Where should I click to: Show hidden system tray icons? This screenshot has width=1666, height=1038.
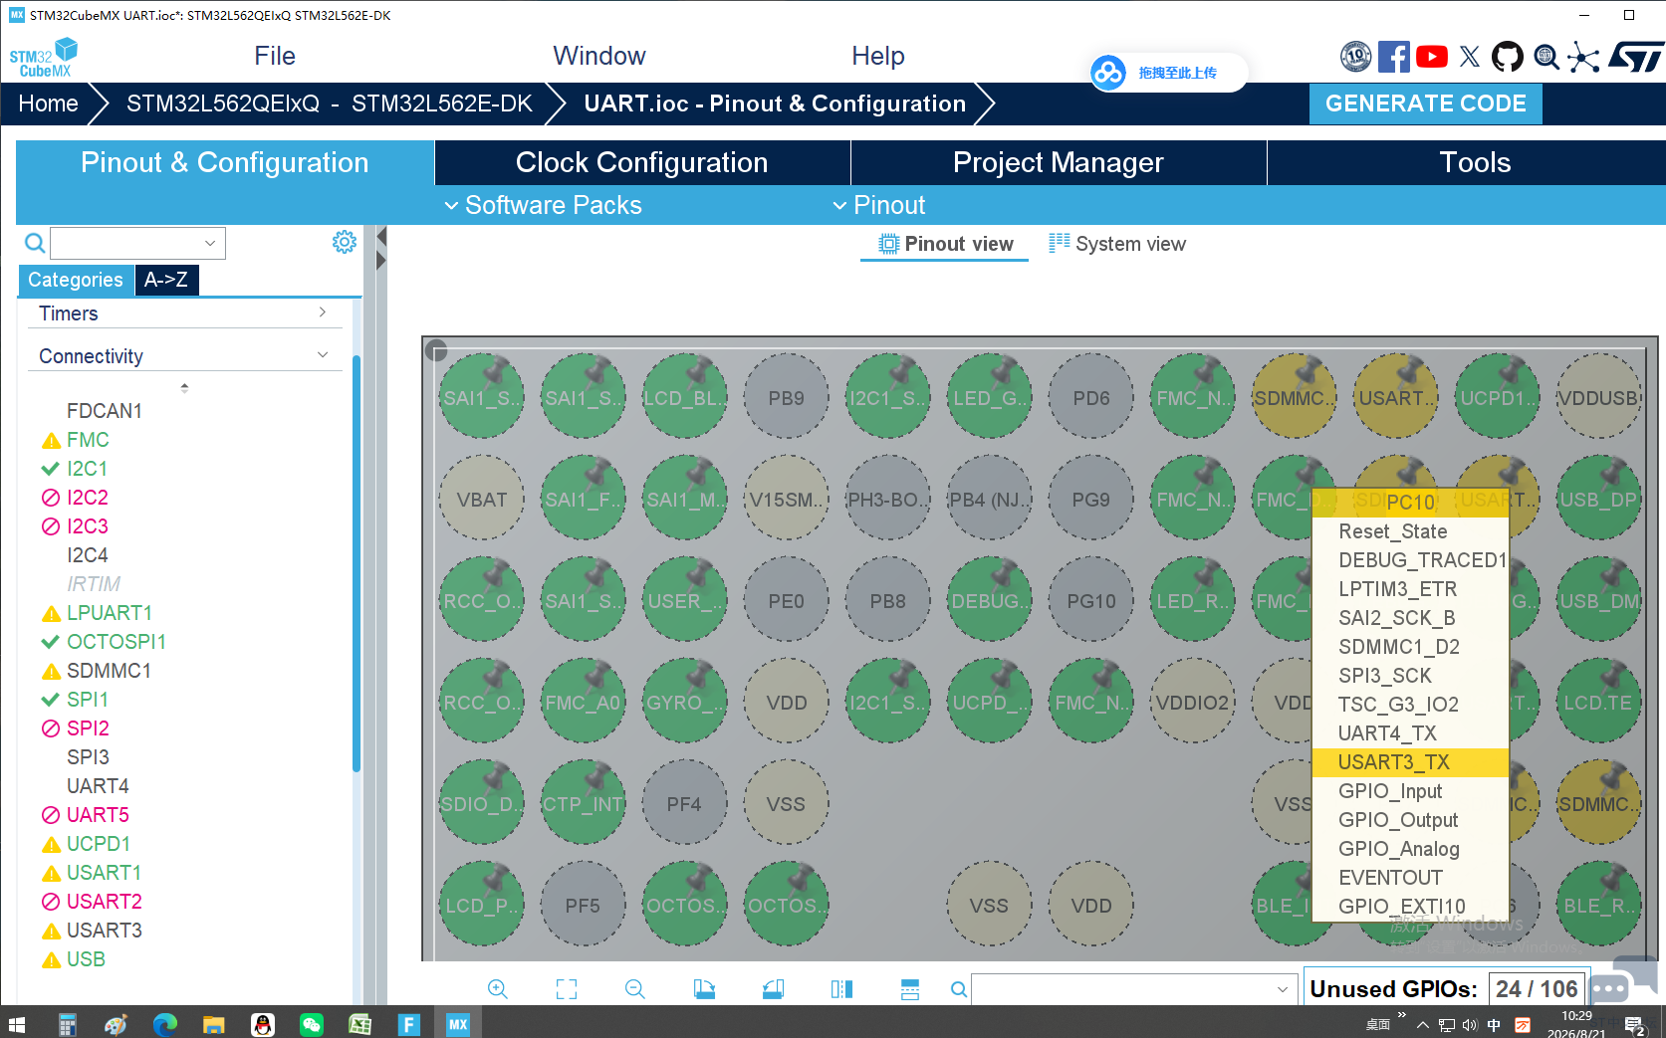point(1422,1024)
